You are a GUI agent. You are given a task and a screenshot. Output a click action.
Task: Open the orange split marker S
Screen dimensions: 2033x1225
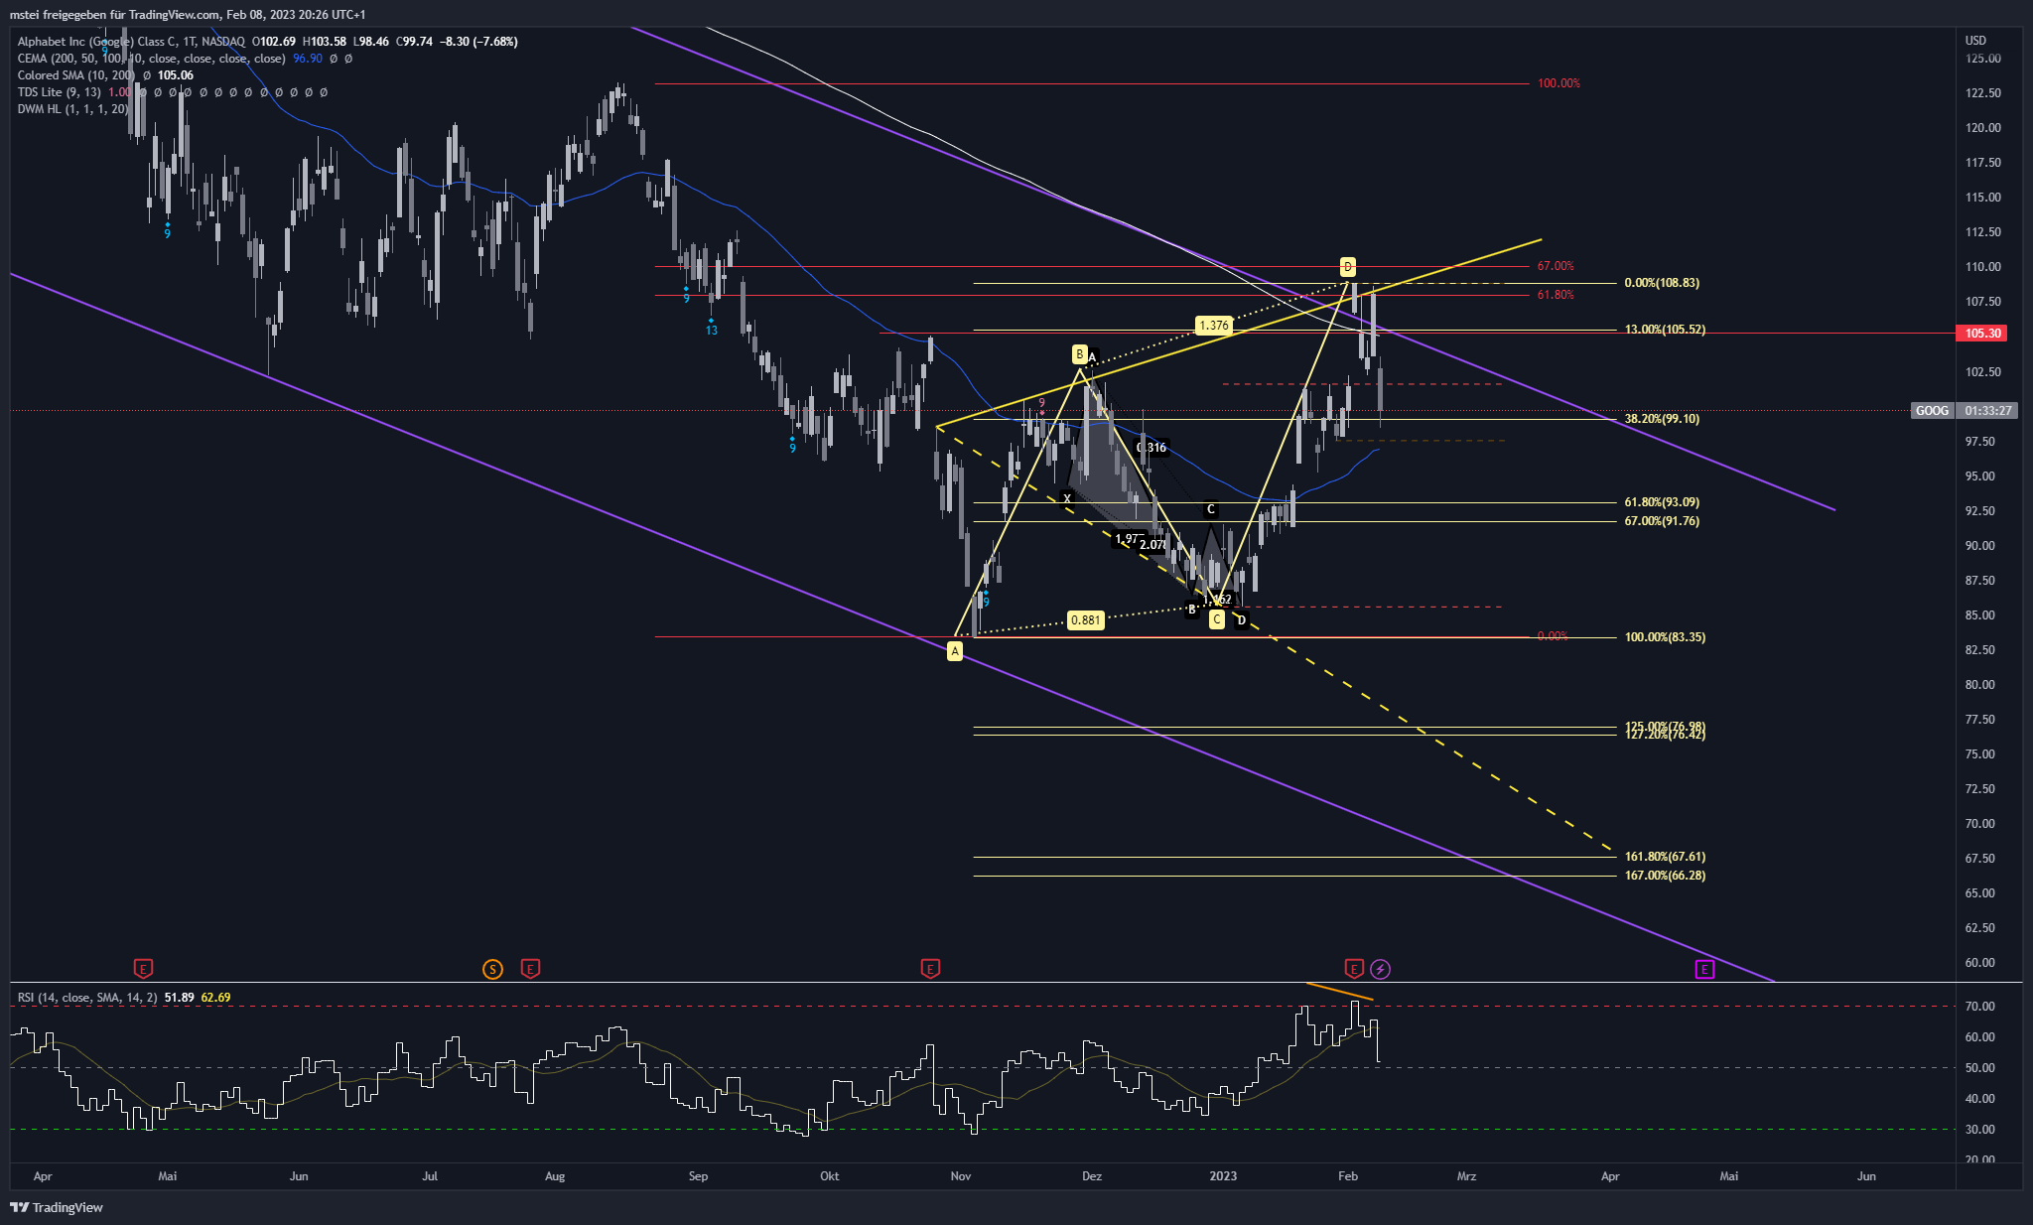coord(492,969)
